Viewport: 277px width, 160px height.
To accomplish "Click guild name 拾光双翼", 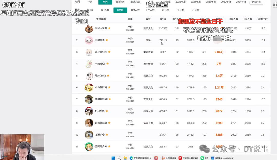I will point(148,52).
